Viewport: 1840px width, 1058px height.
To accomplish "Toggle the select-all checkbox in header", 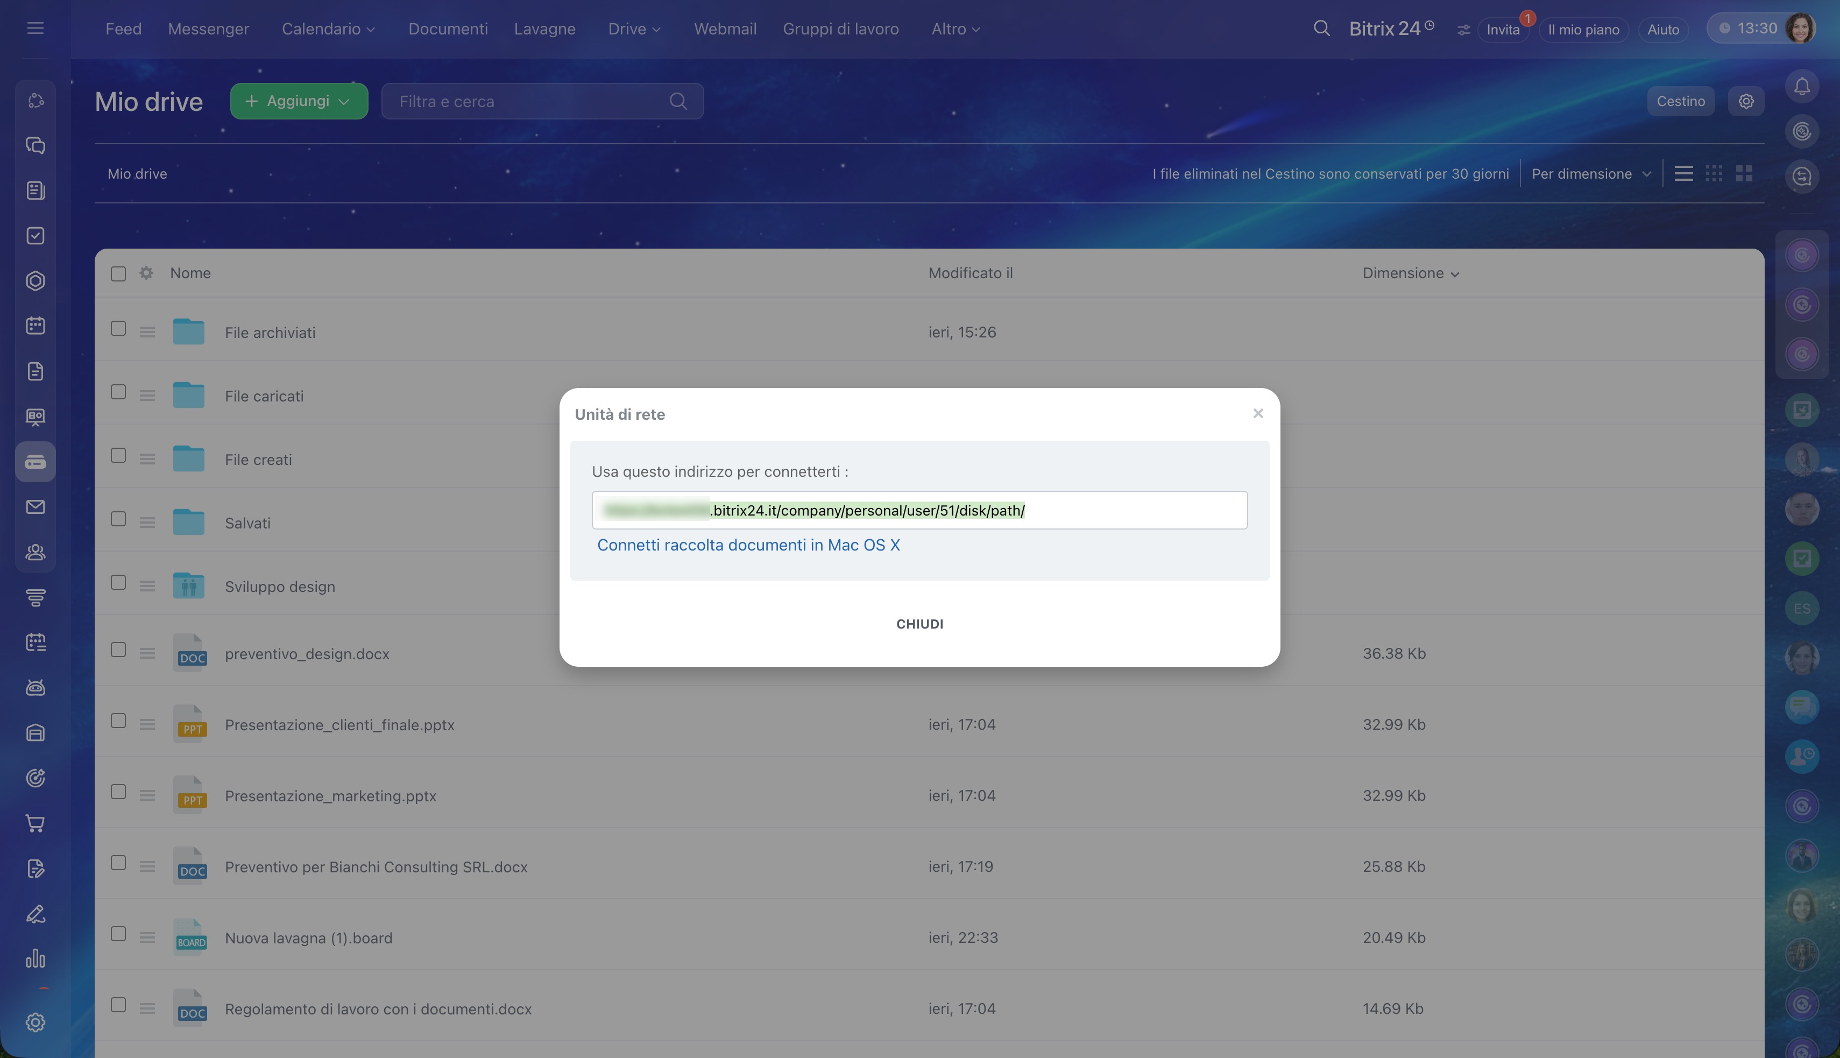I will pos(118,274).
